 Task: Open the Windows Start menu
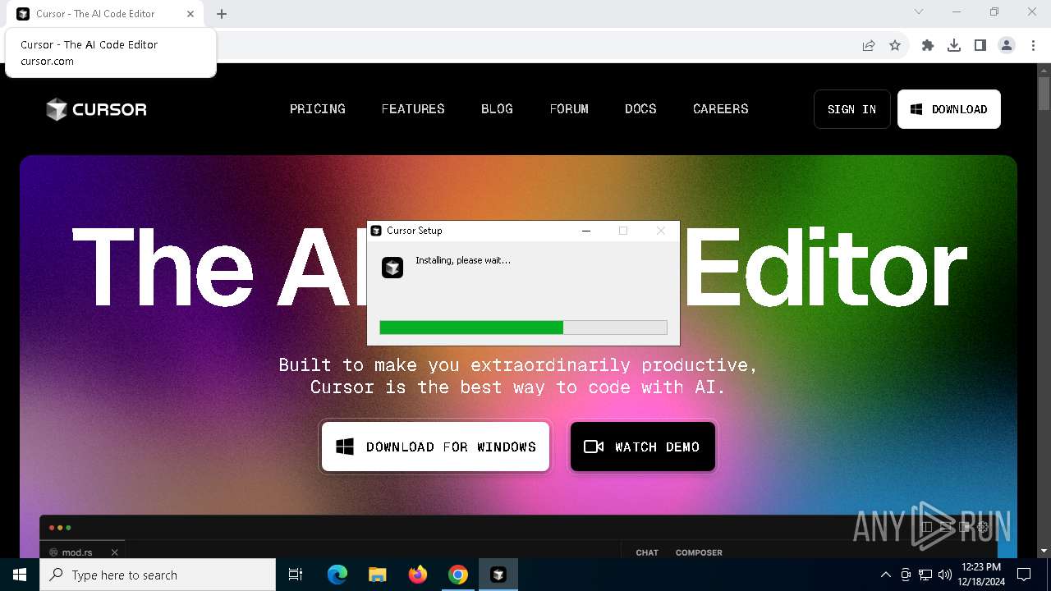[20, 575]
